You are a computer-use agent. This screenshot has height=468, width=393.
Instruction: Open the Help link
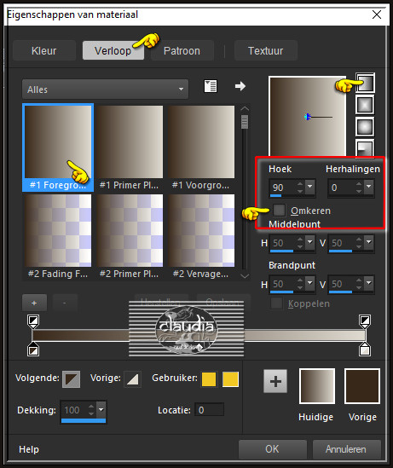click(x=29, y=449)
